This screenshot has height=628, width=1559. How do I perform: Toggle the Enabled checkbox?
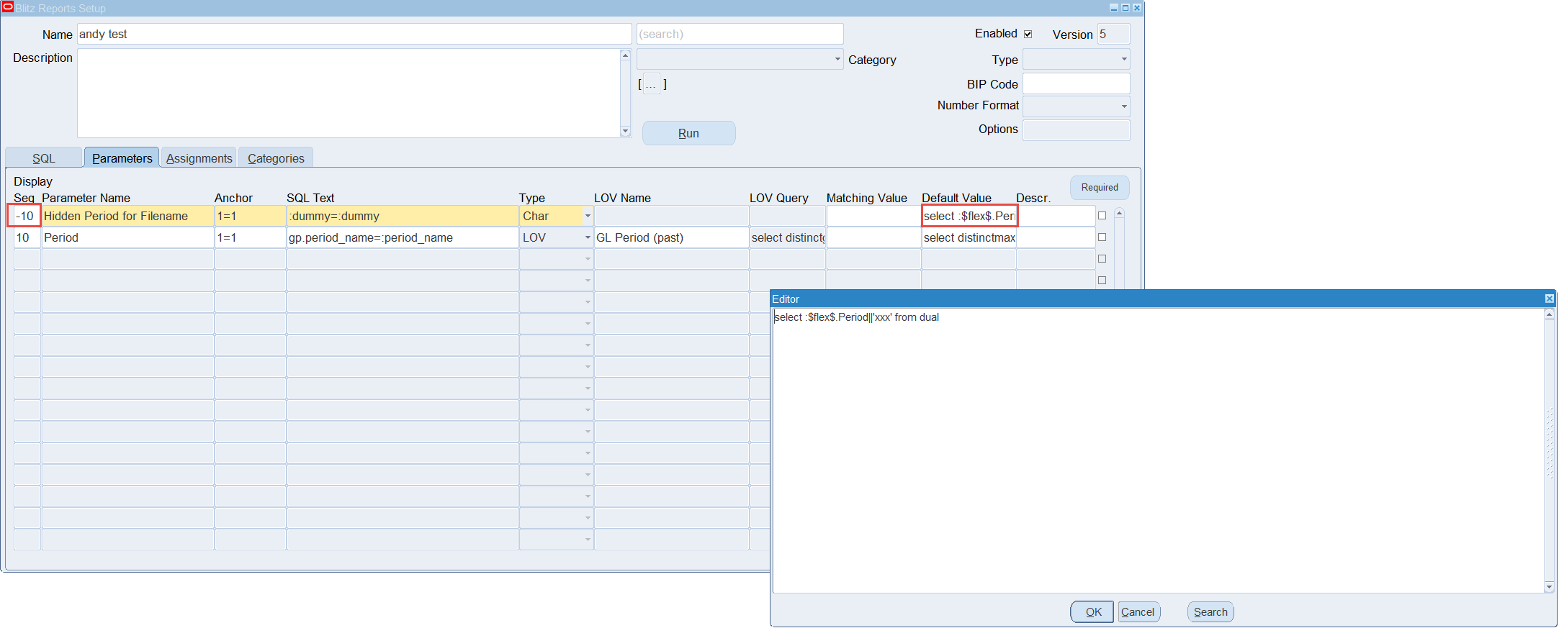pos(1028,34)
